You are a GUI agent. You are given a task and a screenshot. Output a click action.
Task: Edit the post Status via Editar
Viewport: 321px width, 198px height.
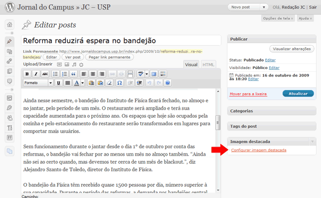[x=270, y=60]
